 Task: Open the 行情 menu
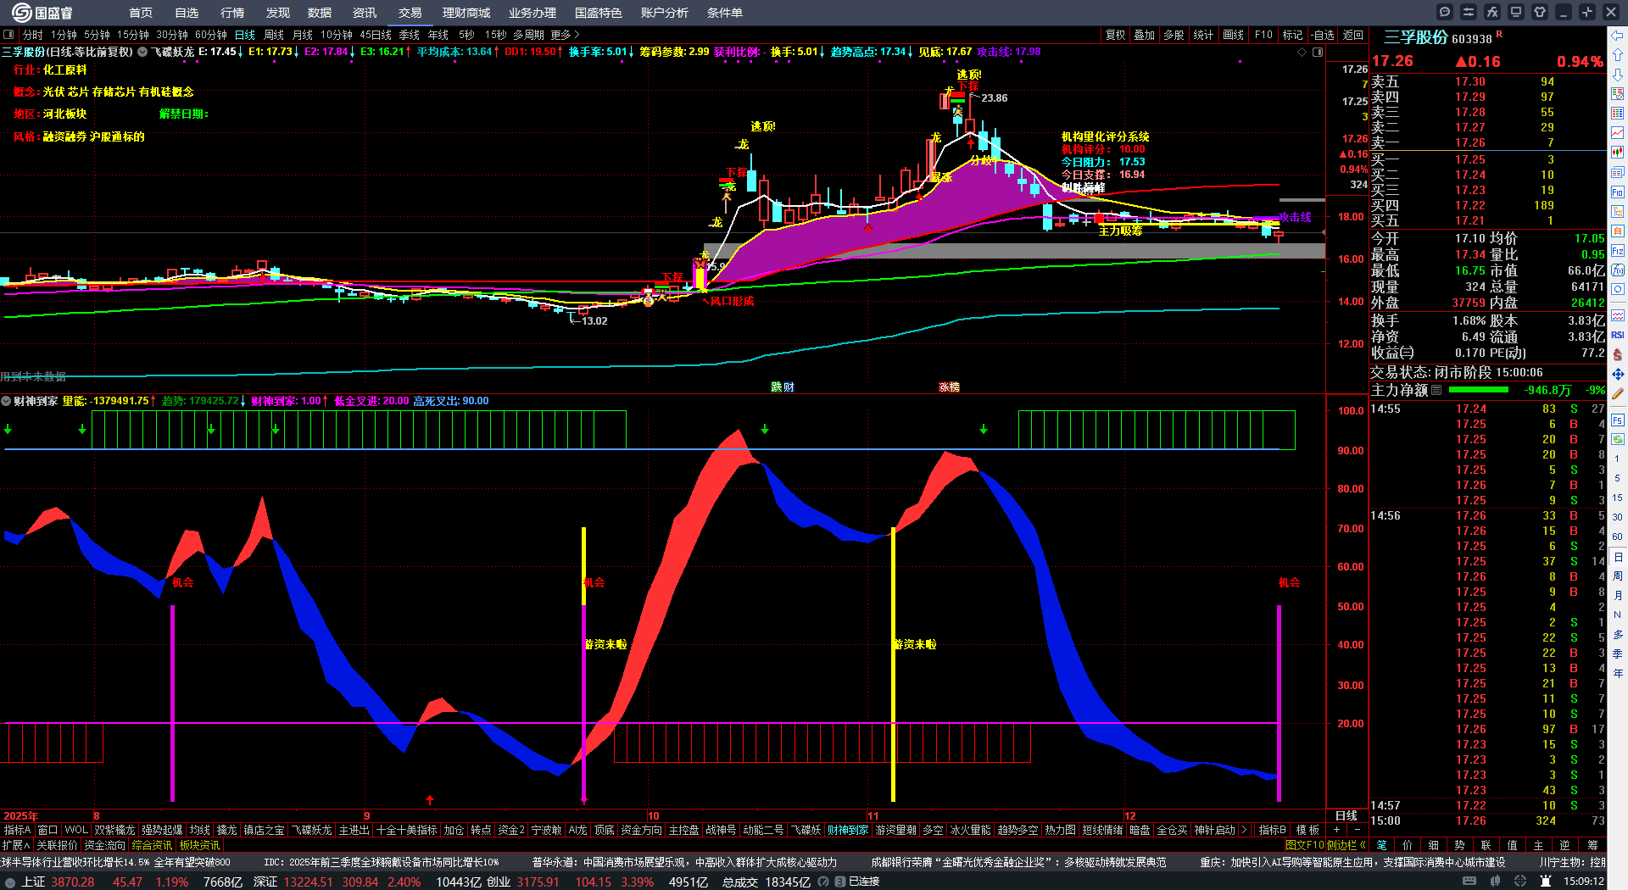pos(232,13)
